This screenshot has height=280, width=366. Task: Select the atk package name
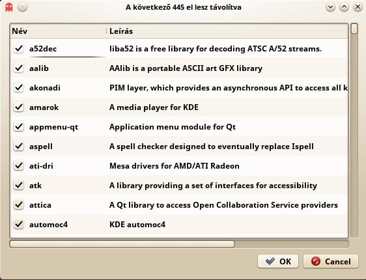pos(35,186)
